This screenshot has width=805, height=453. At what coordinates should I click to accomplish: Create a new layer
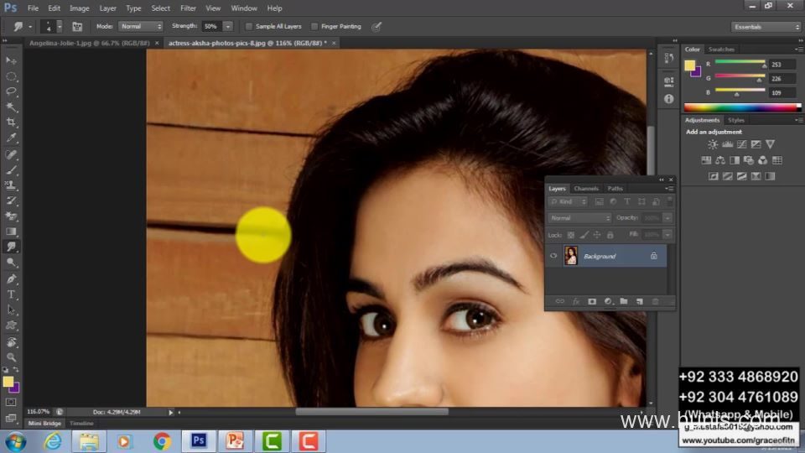click(640, 301)
